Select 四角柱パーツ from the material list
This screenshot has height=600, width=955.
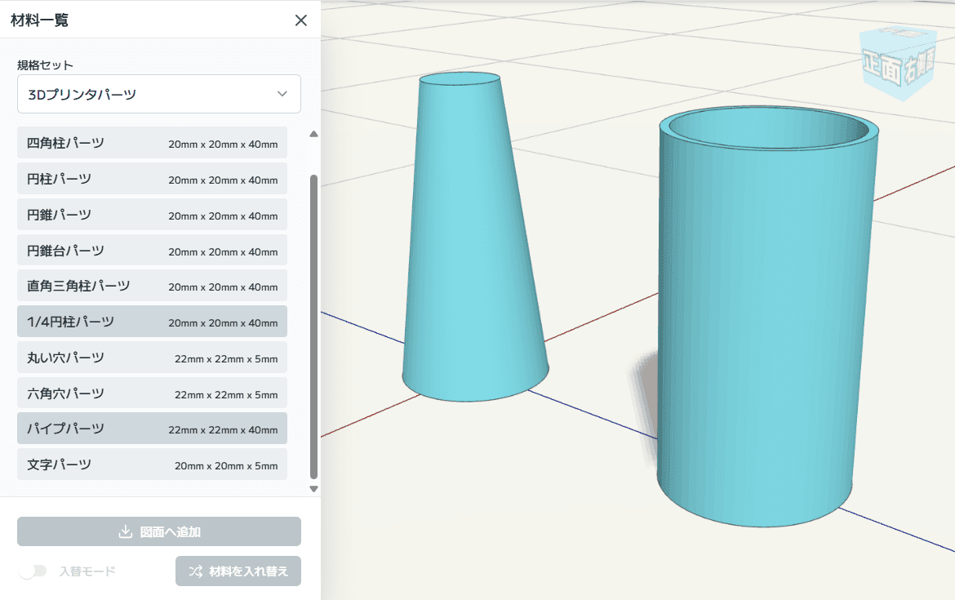point(152,143)
